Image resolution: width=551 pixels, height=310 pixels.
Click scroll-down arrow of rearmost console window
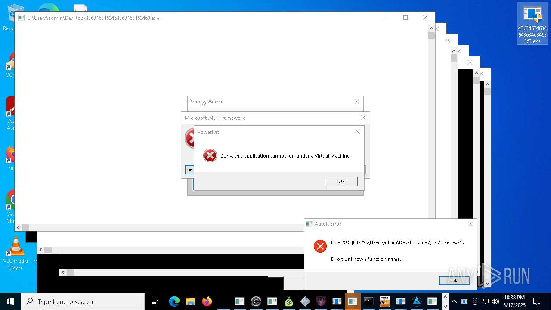[x=487, y=283]
